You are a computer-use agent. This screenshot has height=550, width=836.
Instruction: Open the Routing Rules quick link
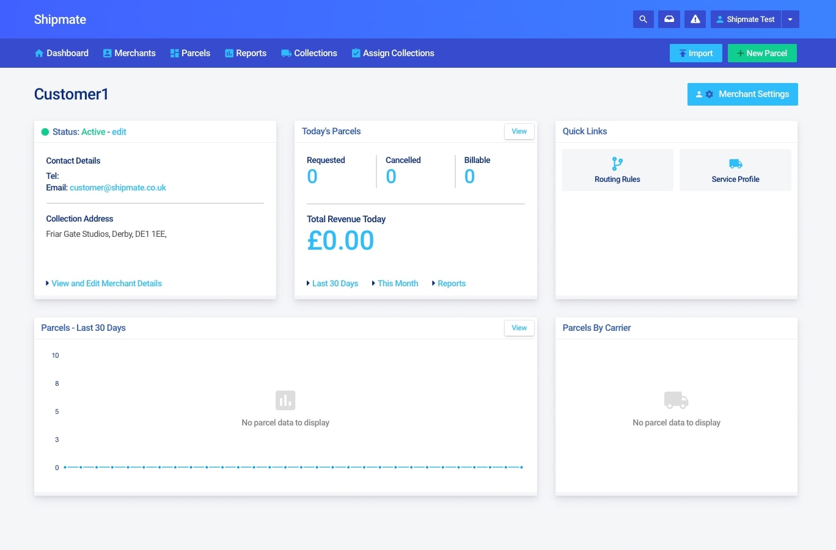point(617,170)
